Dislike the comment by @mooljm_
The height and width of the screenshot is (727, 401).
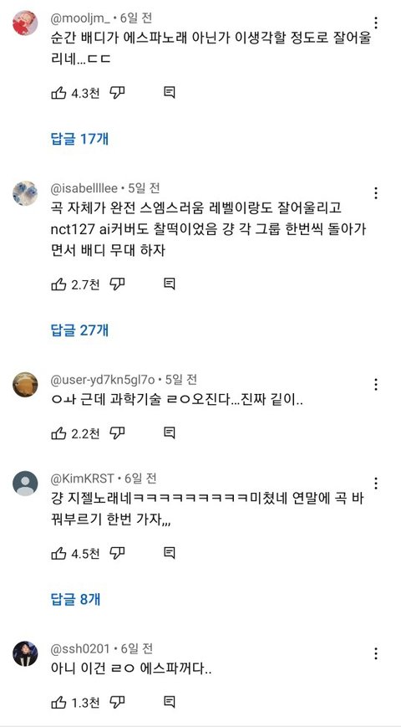(118, 93)
